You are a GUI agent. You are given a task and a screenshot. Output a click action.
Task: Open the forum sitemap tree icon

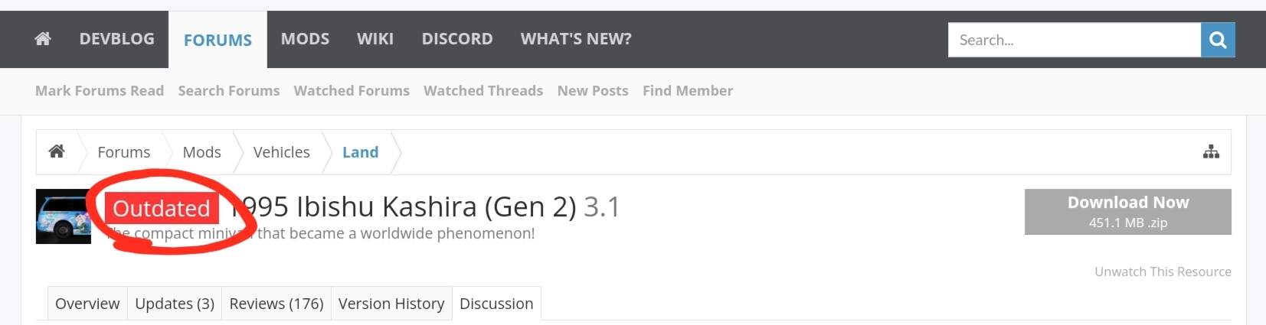(x=1211, y=151)
